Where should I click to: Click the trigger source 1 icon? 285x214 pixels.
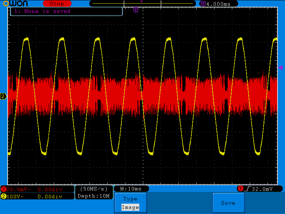(240, 189)
